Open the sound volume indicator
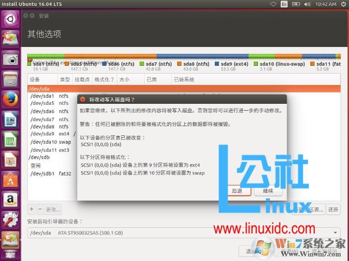Viewport: 349px width, 261px height. [307, 4]
